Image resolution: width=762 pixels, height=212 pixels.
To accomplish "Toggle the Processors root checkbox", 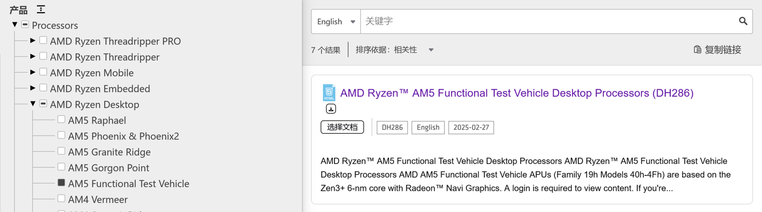I will [25, 24].
